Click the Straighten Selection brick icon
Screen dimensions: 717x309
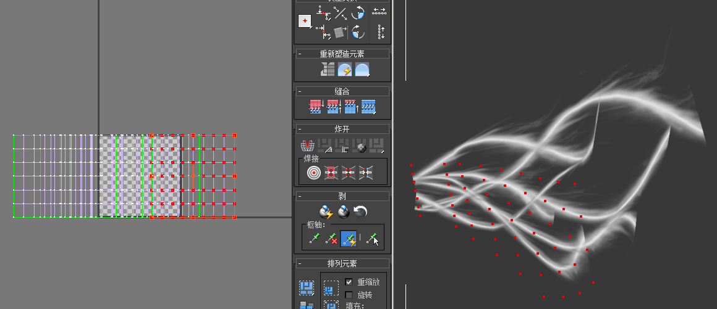coord(328,69)
